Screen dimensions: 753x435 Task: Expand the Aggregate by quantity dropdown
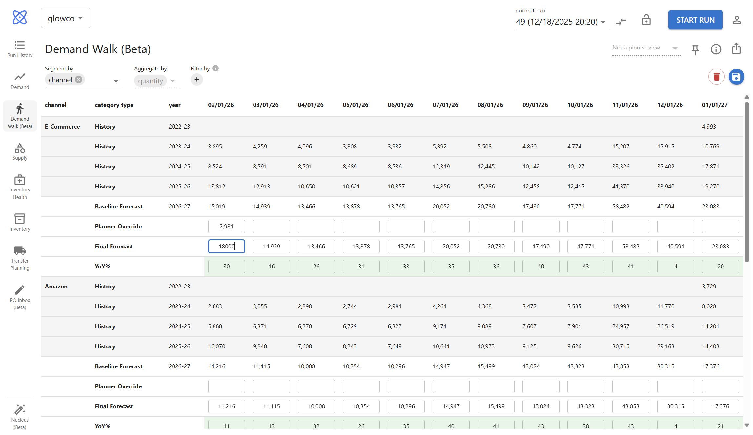[173, 81]
